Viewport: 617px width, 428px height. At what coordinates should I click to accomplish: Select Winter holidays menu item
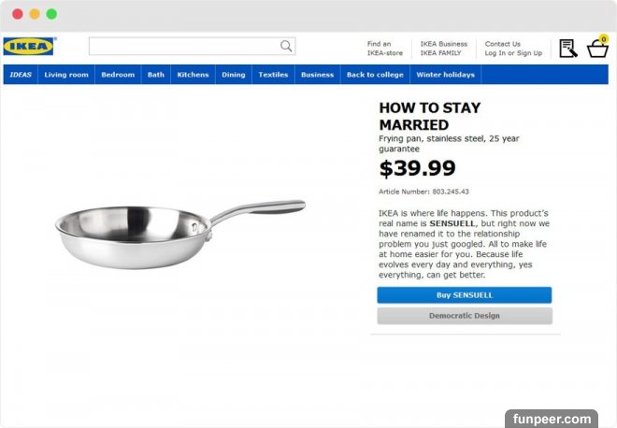click(445, 75)
